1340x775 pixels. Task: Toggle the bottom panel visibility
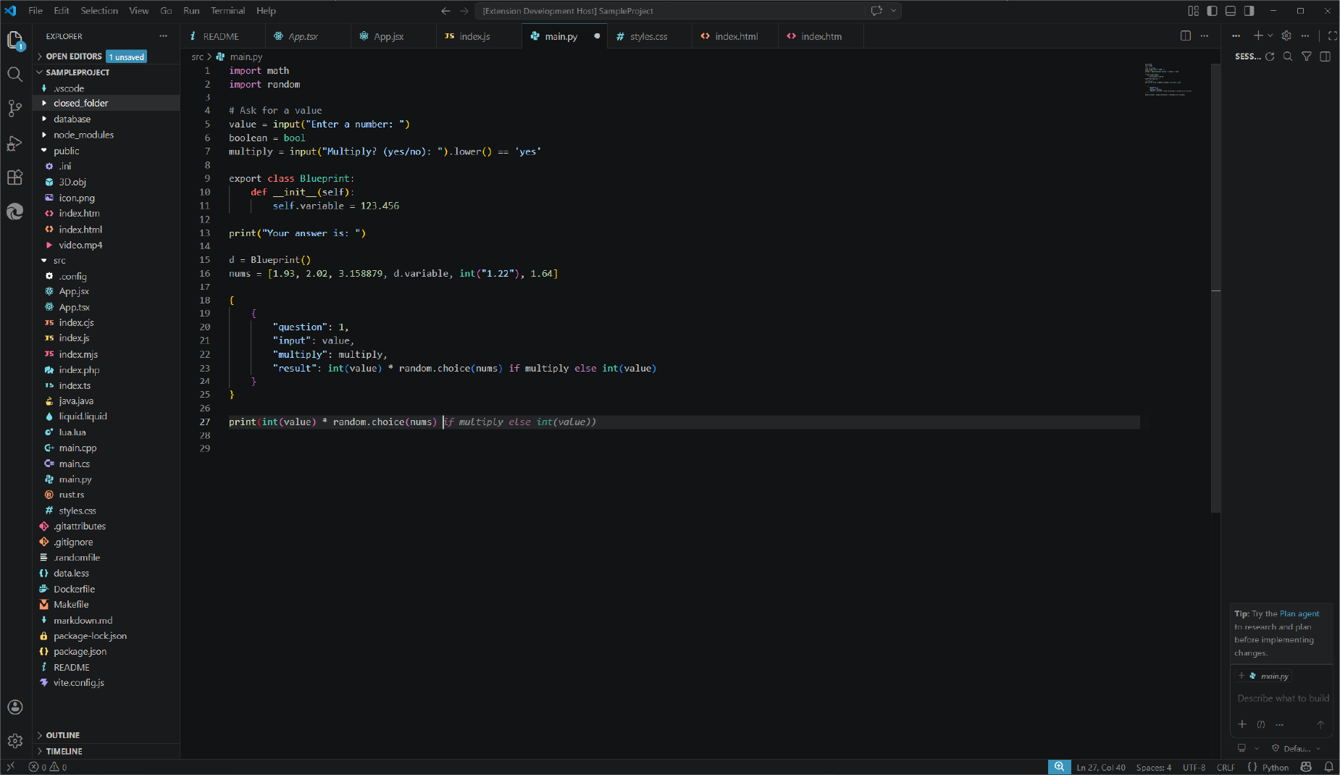[1230, 11]
